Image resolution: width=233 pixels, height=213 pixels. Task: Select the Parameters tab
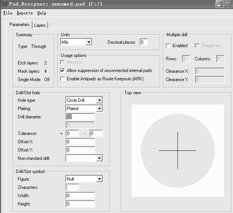click(20, 25)
